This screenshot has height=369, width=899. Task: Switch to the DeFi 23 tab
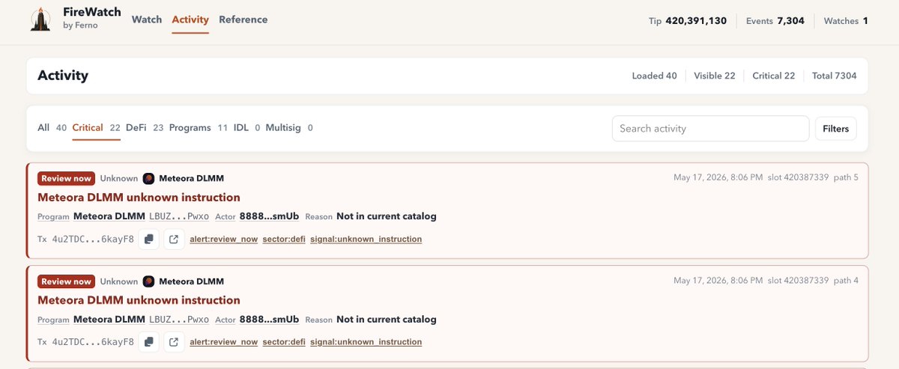pos(145,128)
